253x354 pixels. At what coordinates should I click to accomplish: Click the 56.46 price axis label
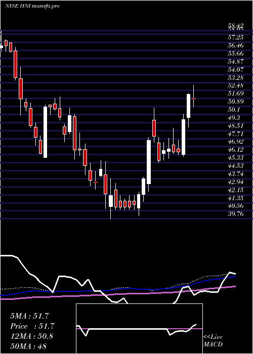pos(236,46)
